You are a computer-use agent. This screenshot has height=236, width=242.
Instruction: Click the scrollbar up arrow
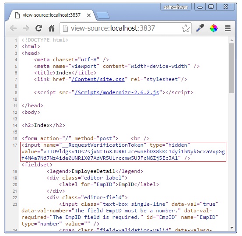click(x=231, y=40)
